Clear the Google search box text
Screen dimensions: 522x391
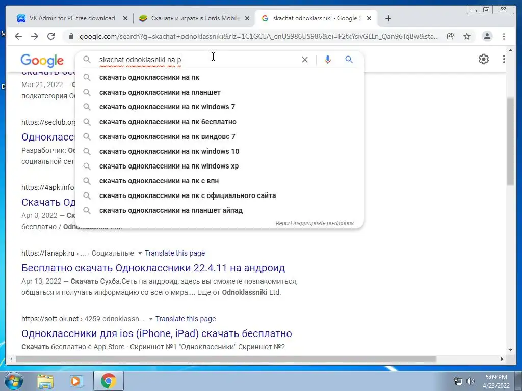tap(305, 60)
